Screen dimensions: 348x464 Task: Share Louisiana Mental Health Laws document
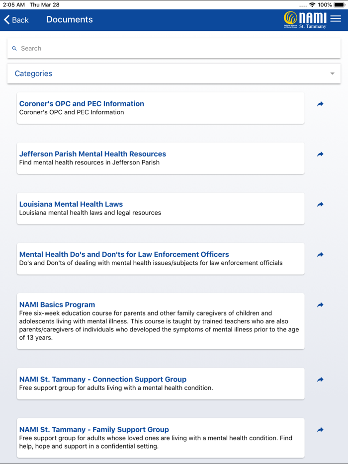pyautogui.click(x=320, y=205)
